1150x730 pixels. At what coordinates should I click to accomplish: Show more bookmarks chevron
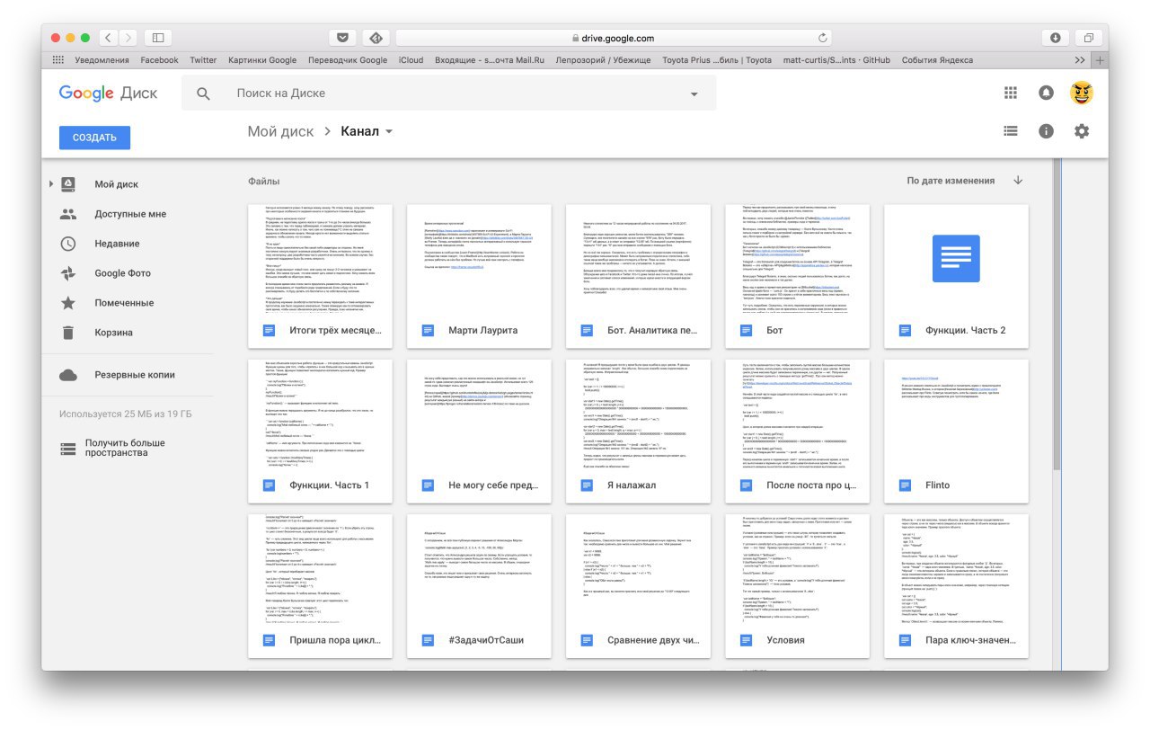click(x=1080, y=60)
